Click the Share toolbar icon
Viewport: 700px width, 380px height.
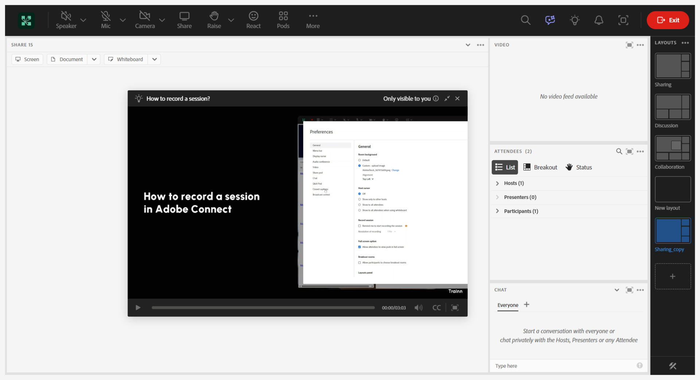184,20
